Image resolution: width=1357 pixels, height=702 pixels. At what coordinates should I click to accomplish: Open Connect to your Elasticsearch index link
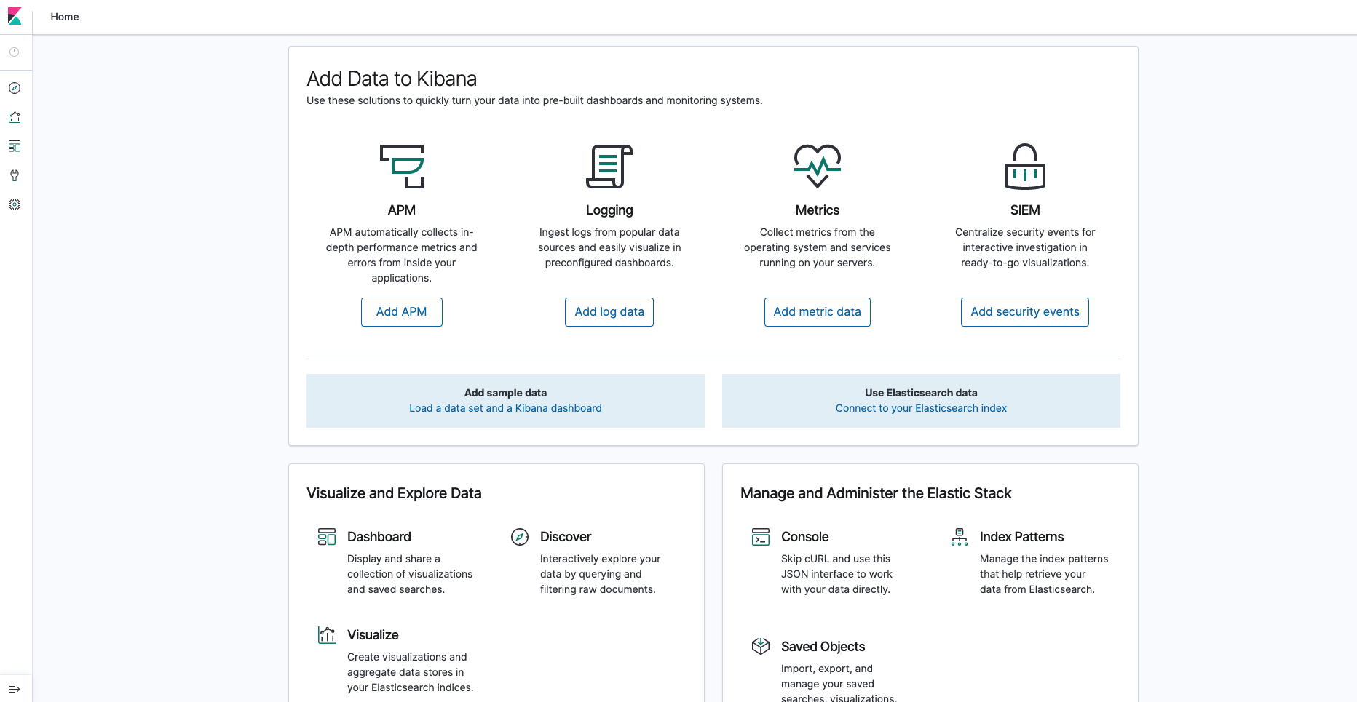click(x=921, y=408)
